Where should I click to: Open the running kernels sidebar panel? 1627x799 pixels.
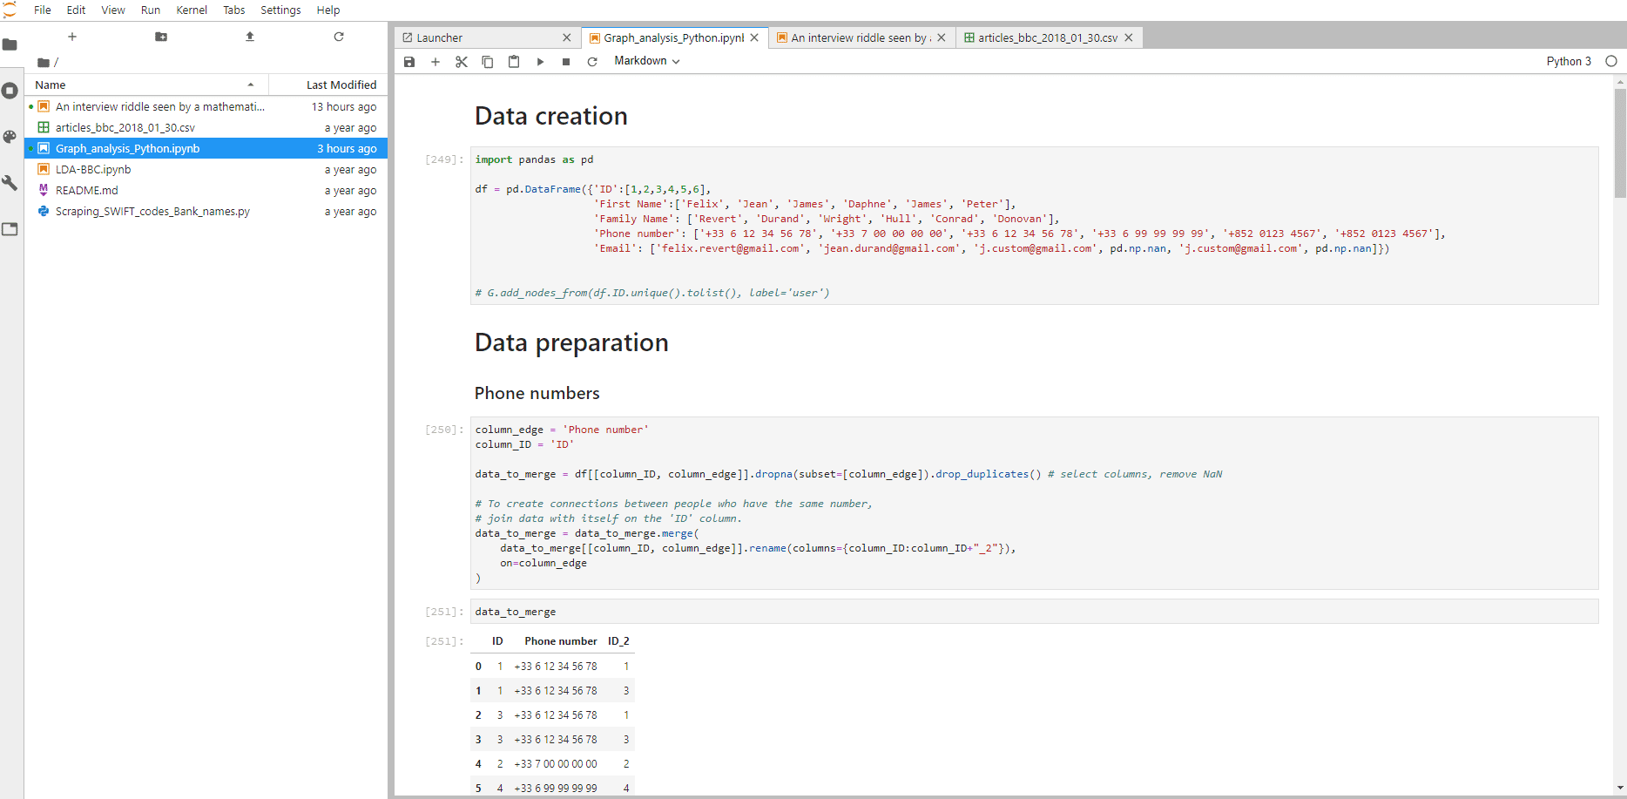point(10,90)
